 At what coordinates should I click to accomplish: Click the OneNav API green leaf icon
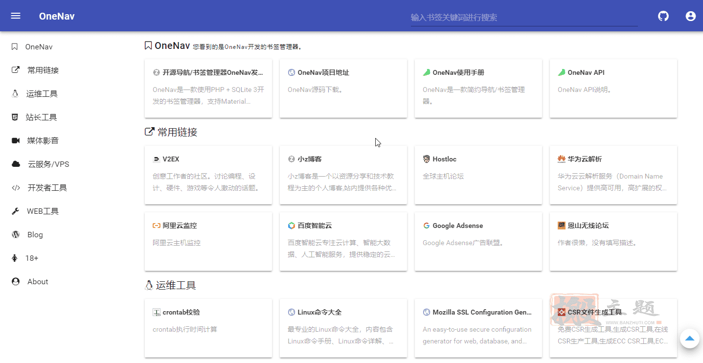coord(562,72)
